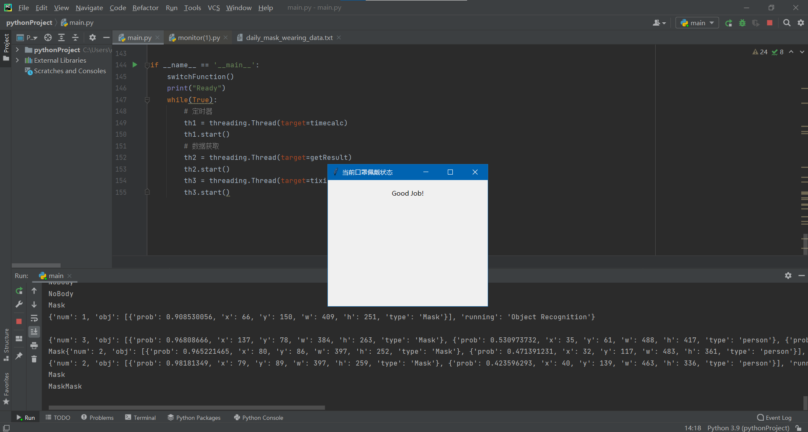Image resolution: width=808 pixels, height=432 pixels.
Task: Toggle the Favorites side tool window
Action: [6, 389]
